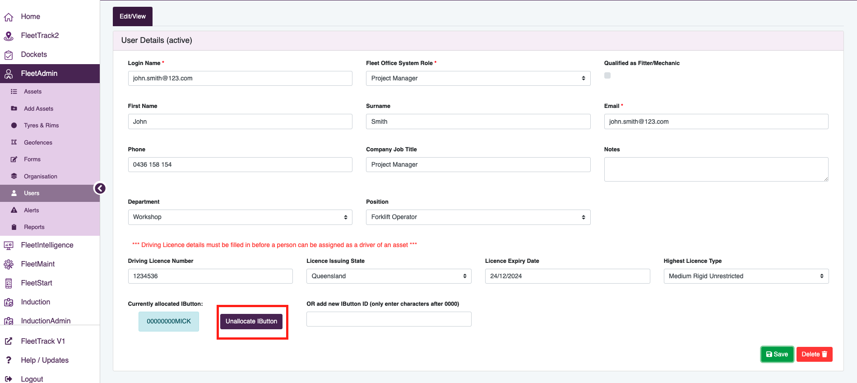The image size is (857, 383).
Task: Click the User Details (active) heading
Action: [x=157, y=40]
